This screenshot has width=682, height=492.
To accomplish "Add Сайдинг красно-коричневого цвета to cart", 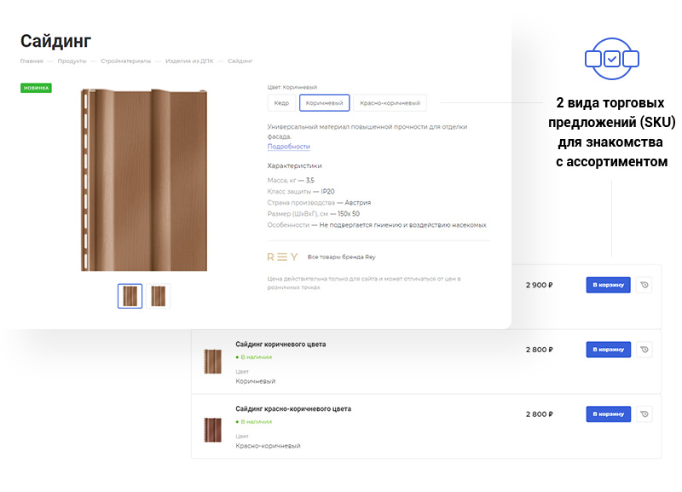I will (x=608, y=414).
